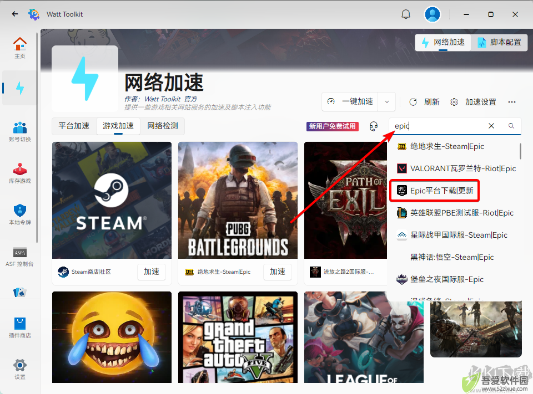Screen dimensions: 533x394
Task: Switch to the 网络加速 top tab
Action: [443, 43]
